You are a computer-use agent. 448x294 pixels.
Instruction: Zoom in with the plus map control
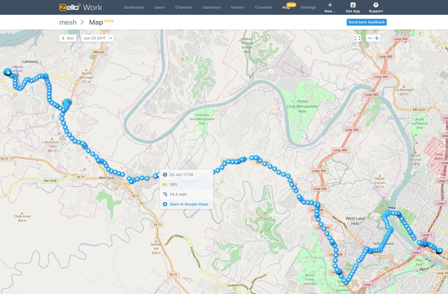pyautogui.click(x=377, y=38)
